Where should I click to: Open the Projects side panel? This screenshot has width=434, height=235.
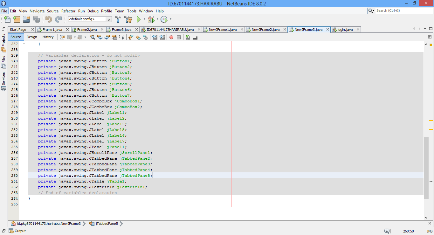point(3,43)
